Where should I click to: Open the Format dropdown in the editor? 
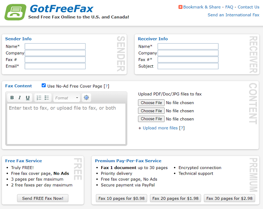point(67,98)
